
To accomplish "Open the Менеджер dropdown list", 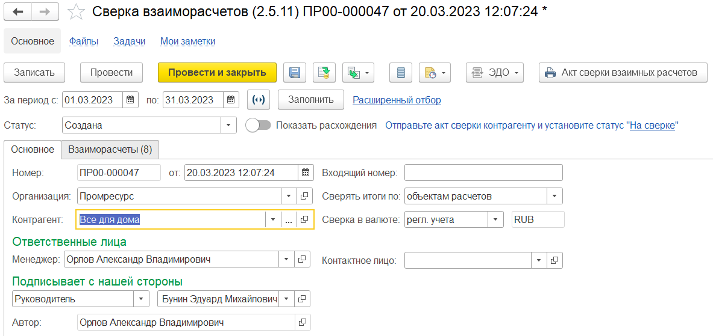I will (x=286, y=260).
